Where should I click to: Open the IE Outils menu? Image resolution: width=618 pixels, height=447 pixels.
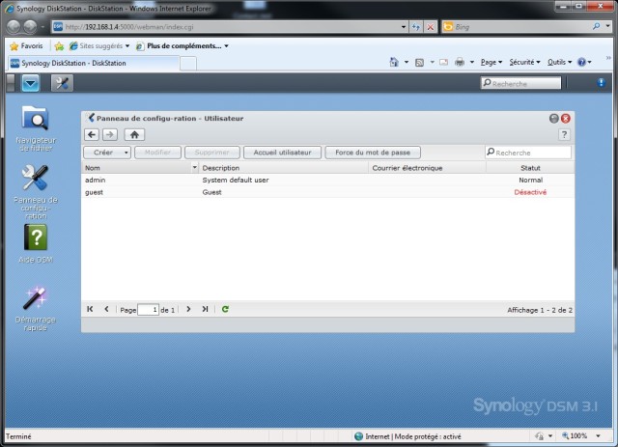pos(559,62)
